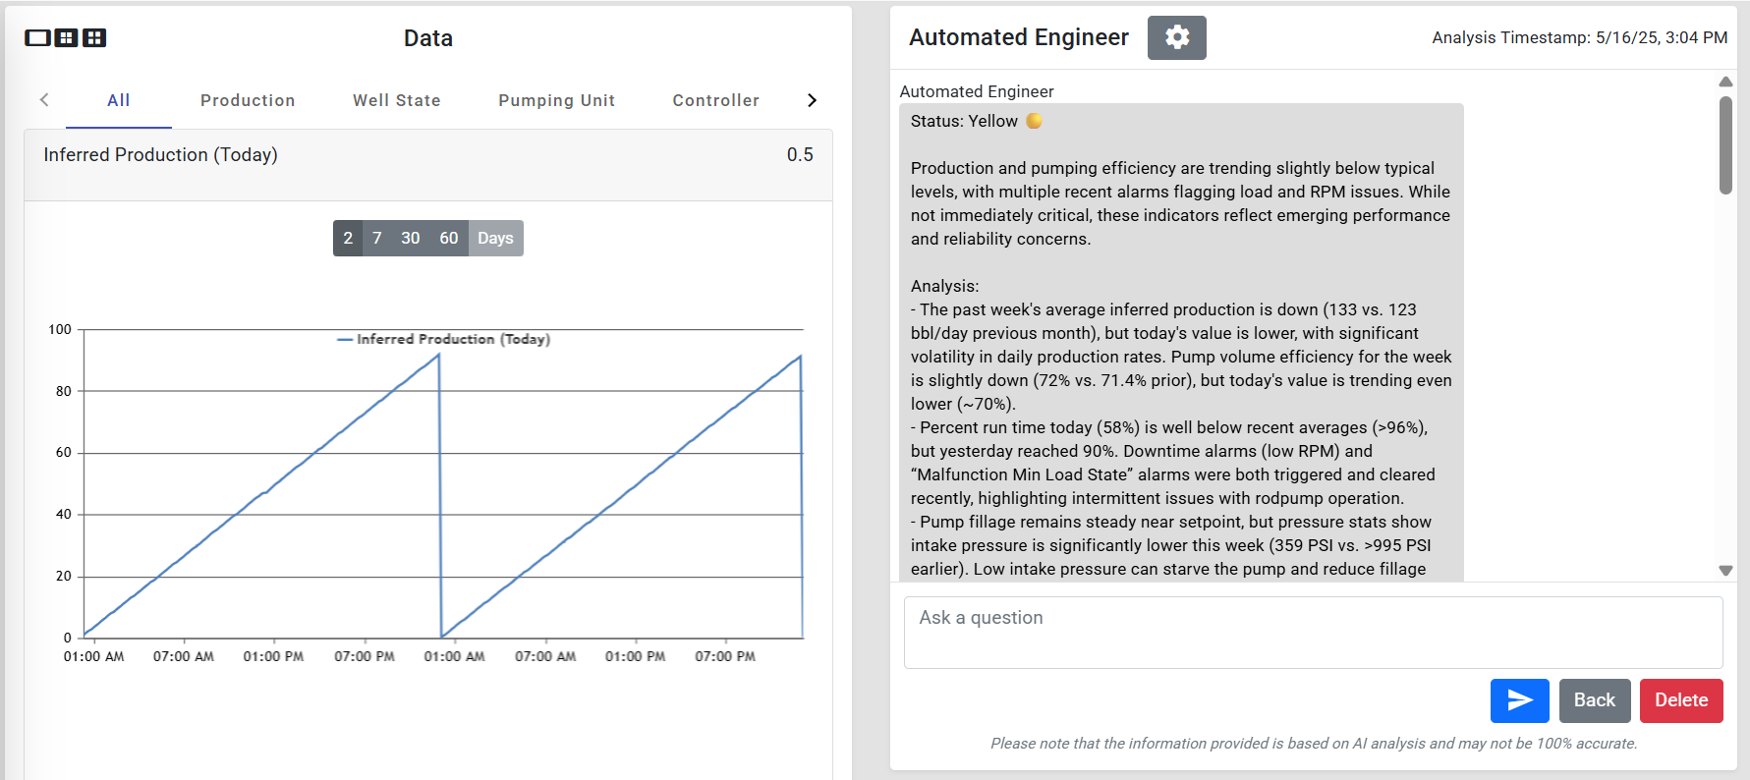Open the Controller tab
Screen dimensions: 1750x780
click(715, 100)
